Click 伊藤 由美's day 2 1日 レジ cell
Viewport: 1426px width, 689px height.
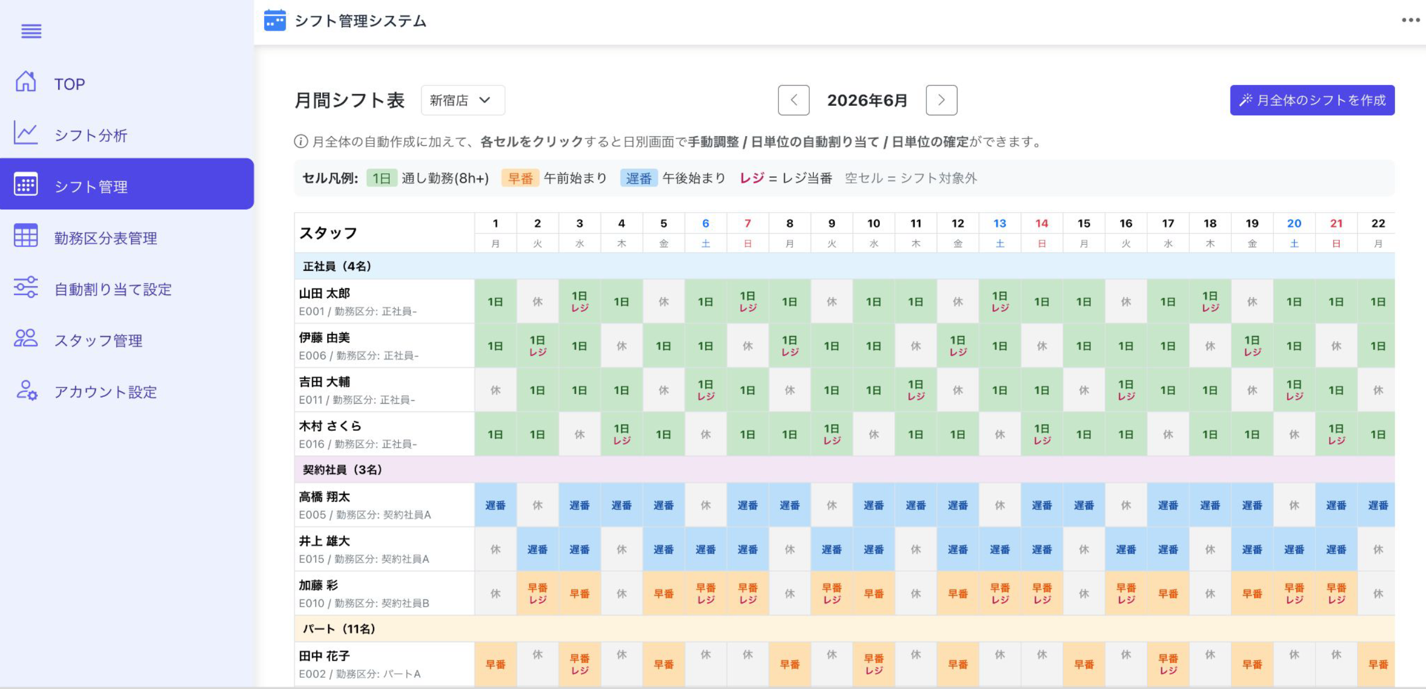coord(538,346)
